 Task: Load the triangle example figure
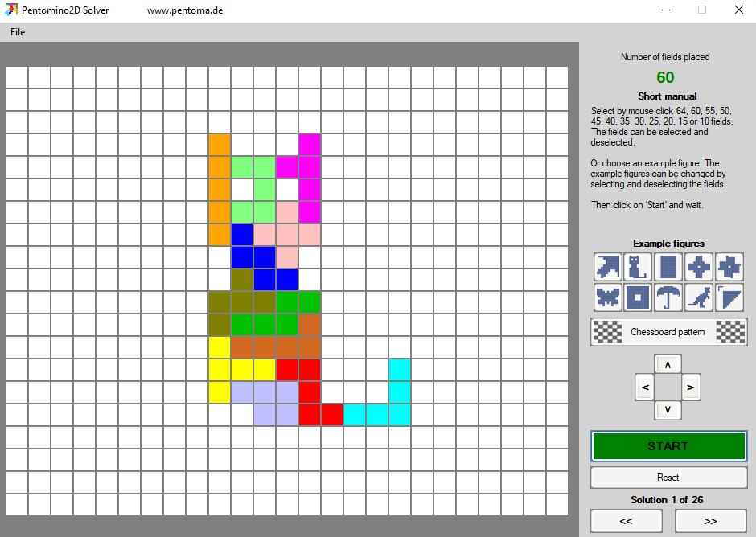click(729, 297)
